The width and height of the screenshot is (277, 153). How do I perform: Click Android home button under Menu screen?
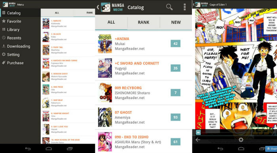pyautogui.click(x=49, y=149)
